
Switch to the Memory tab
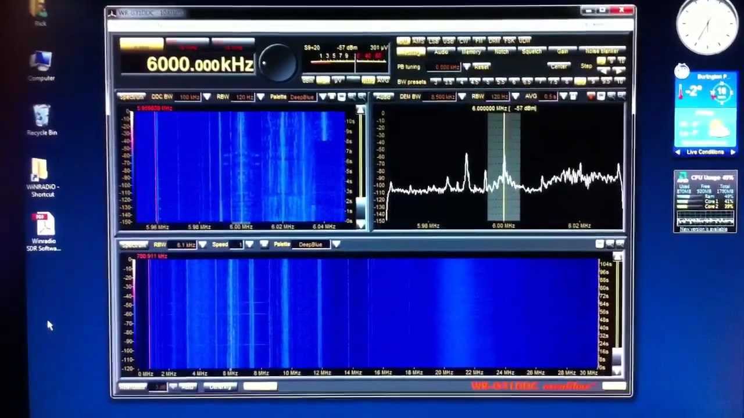(x=471, y=52)
